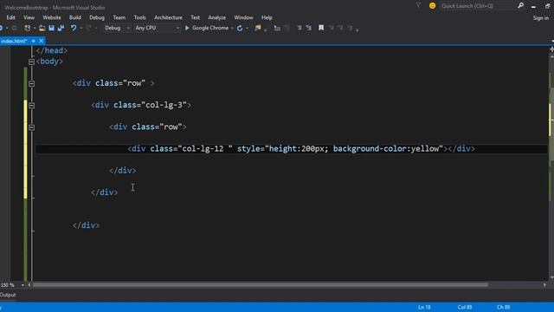Image resolution: width=554 pixels, height=312 pixels.
Task: Open the Team menu
Action: [119, 17]
